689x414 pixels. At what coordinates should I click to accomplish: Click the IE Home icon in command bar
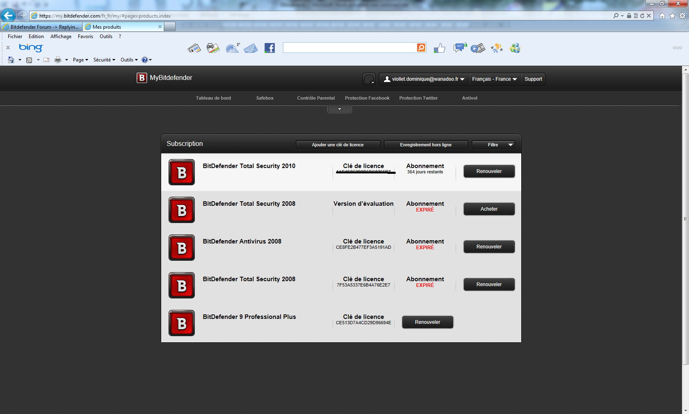coord(11,60)
